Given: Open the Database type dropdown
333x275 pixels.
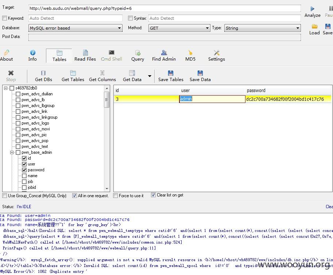Looking at the screenshot, I should click(75, 28).
